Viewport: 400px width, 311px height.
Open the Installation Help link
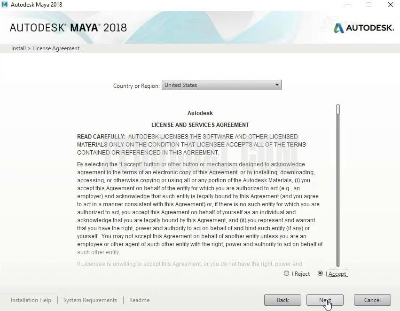[31, 300]
